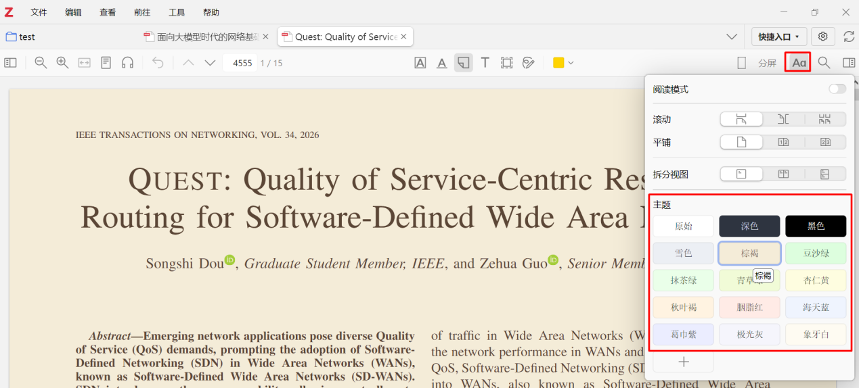Click the fit-width zoom icon
Screen dimensions: 859x388
(84, 63)
